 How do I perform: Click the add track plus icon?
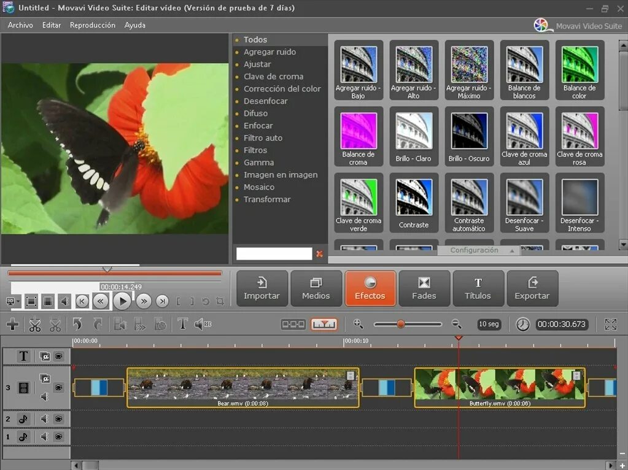12,325
